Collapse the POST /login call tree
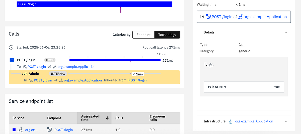 pos(12,60)
